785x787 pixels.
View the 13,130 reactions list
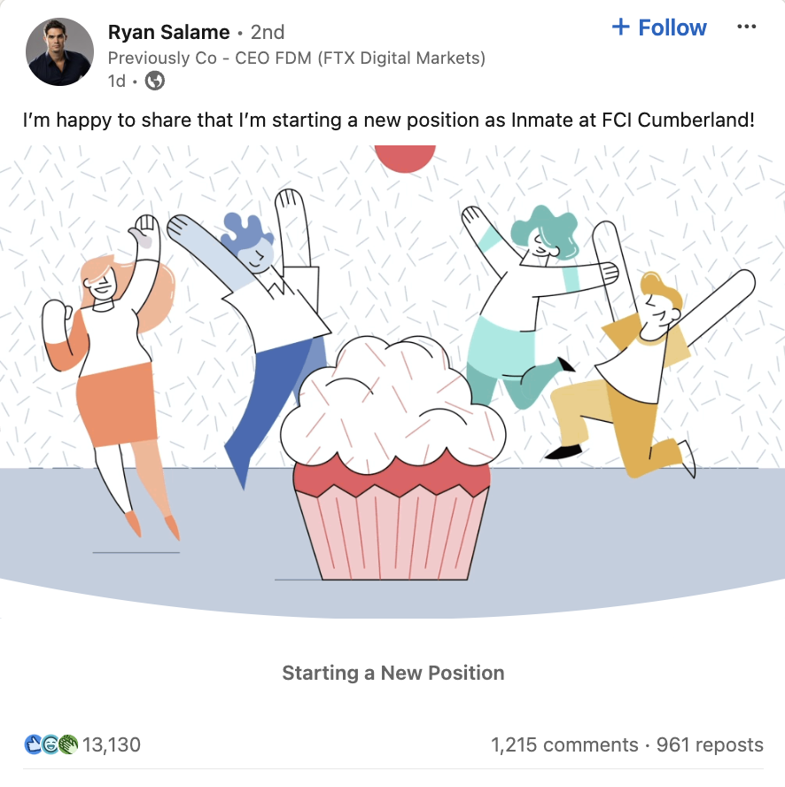(112, 744)
